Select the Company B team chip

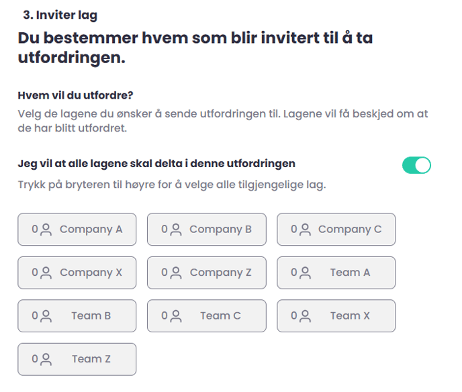point(207,230)
